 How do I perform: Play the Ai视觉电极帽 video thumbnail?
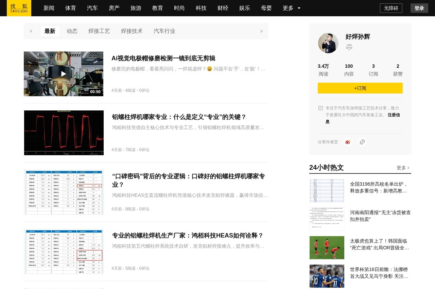(64, 74)
